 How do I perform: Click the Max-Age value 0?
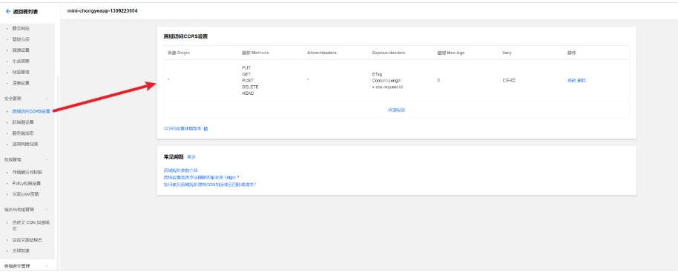(438, 81)
